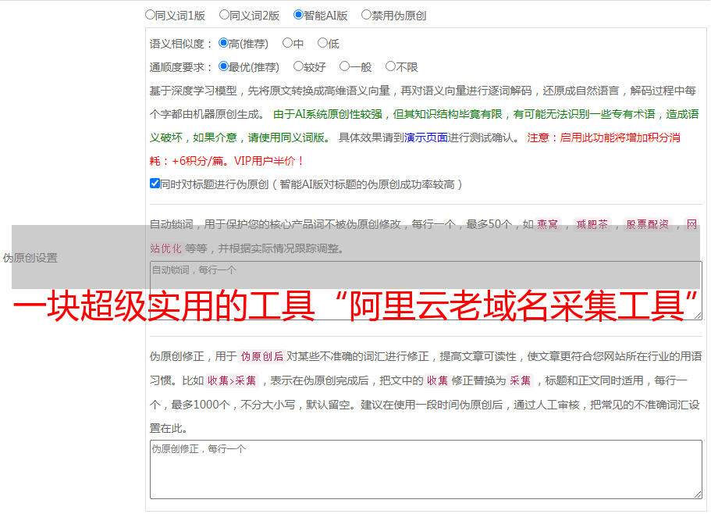Focus the 自动锁词 textarea
This screenshot has width=711, height=514.
[x=426, y=291]
